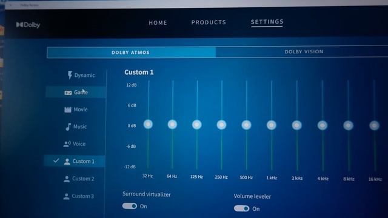The height and width of the screenshot is (218, 388).
Task: Switch to the DOLBY ATMOS tab
Action: pyautogui.click(x=131, y=53)
